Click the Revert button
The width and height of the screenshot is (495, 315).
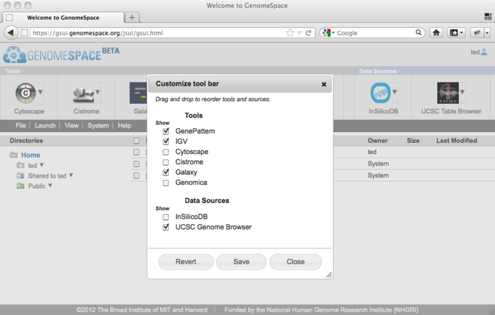pyautogui.click(x=186, y=262)
